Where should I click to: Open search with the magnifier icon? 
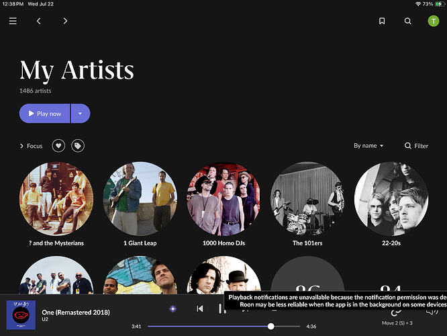(407, 21)
